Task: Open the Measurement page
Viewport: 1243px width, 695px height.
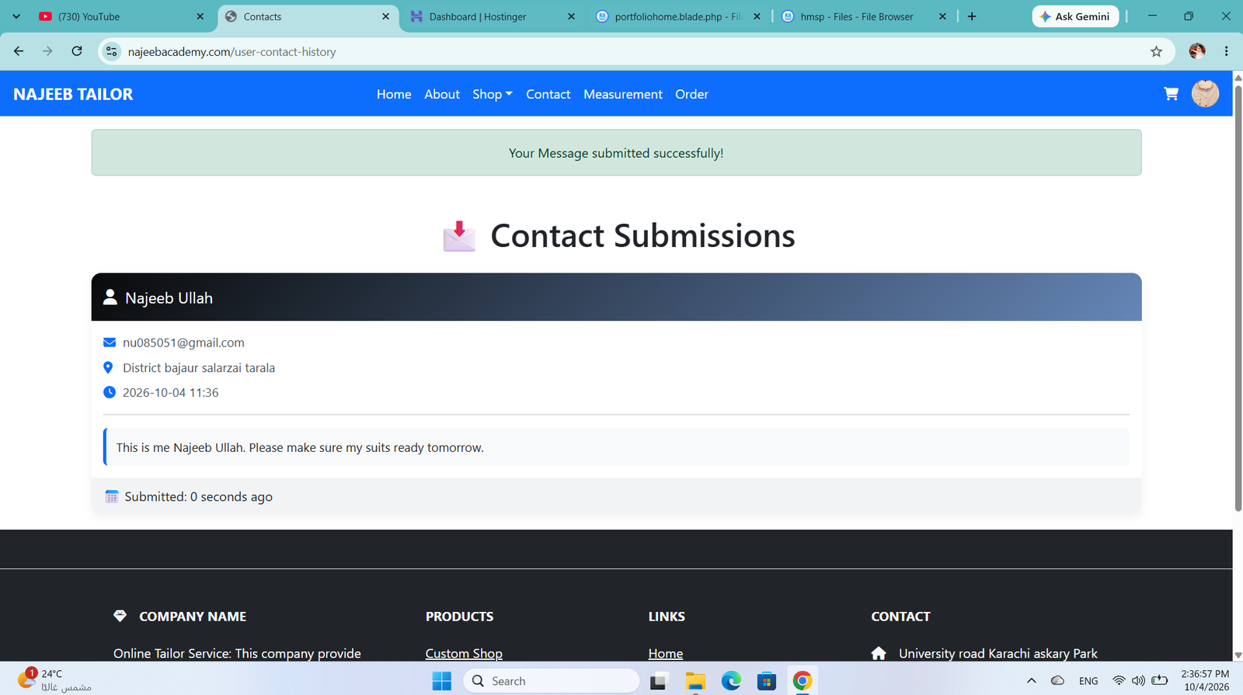Action: pos(623,94)
